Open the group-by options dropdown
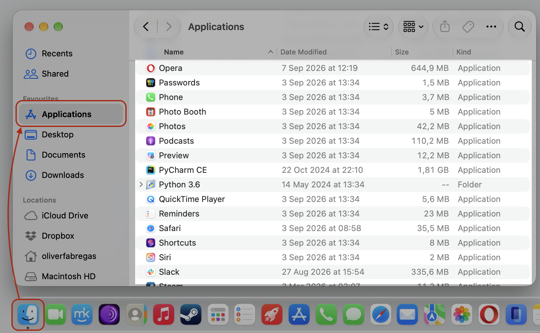Image resolution: width=540 pixels, height=333 pixels. click(413, 27)
